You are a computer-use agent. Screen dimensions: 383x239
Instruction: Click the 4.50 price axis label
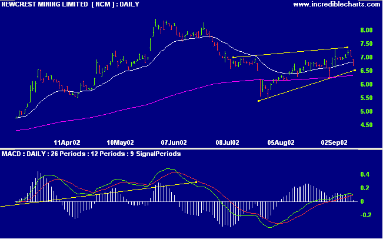click(x=366, y=125)
